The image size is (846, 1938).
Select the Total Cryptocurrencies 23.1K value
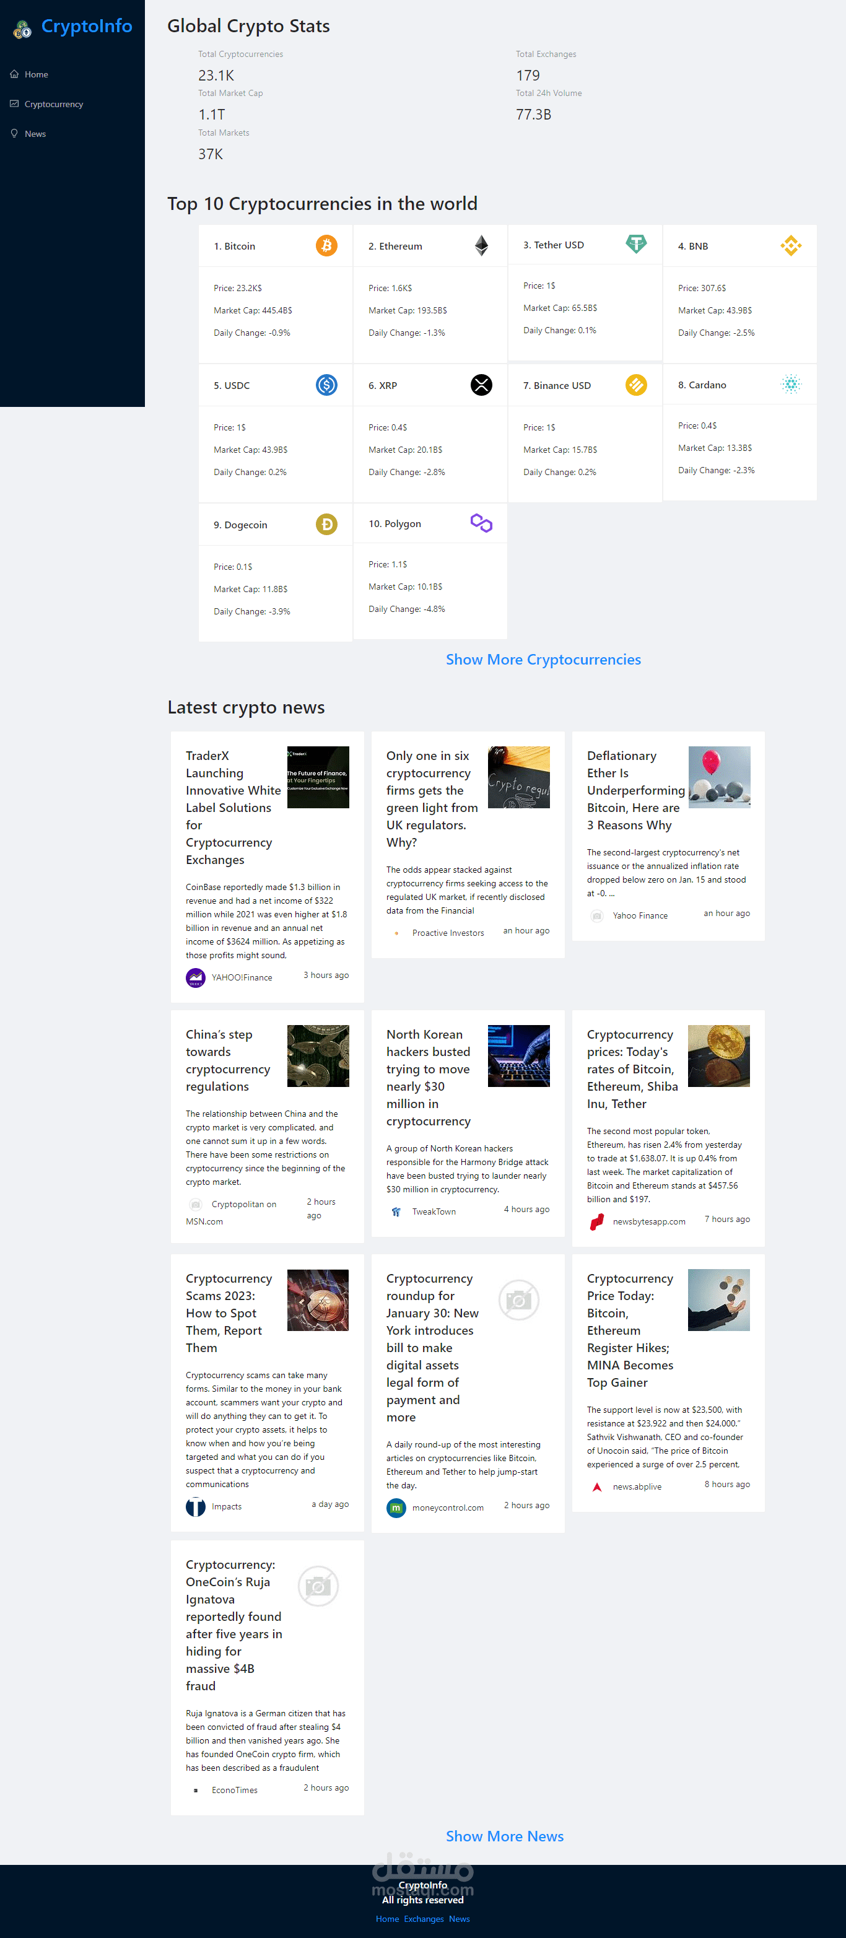[x=216, y=75]
